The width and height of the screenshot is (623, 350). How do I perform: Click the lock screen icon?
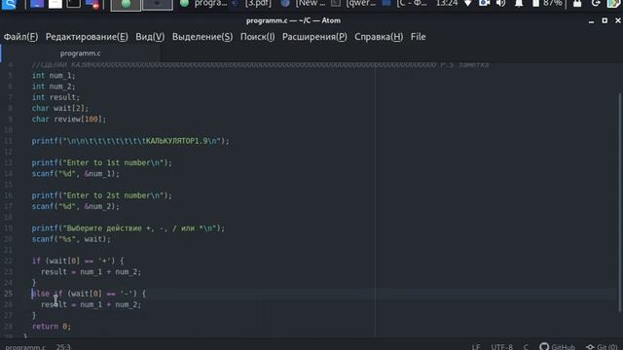click(577, 4)
